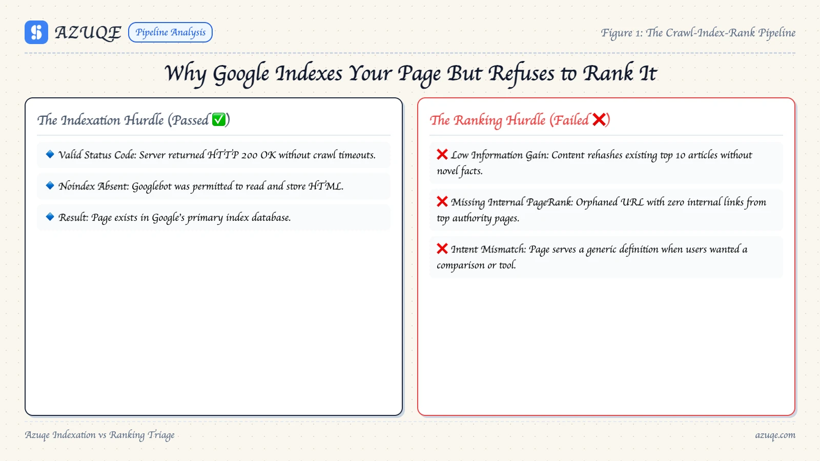Click the red X before Low Information Gain
The height and width of the screenshot is (461, 820).
[442, 154]
